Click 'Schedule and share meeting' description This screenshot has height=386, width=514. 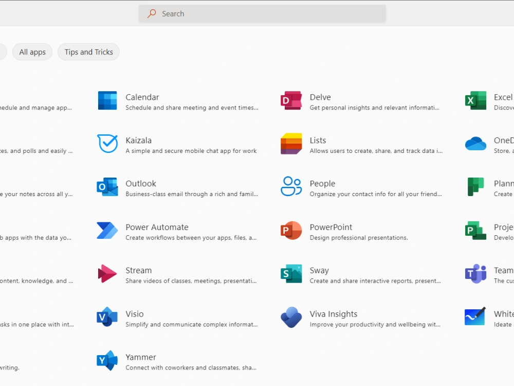[192, 108]
